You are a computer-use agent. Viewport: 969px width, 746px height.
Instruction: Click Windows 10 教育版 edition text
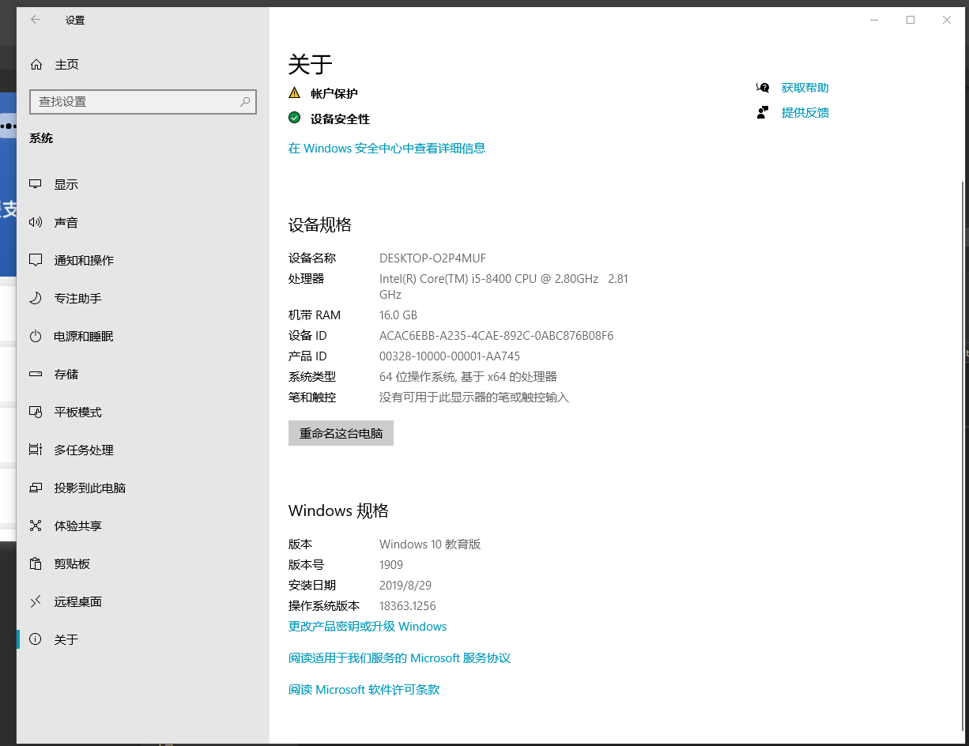point(430,544)
